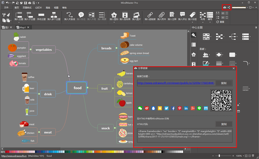Image resolution: width=259 pixels, height=159 pixels.
Task: Collapse the meat branch toggle circle
Action: (x=39, y=132)
